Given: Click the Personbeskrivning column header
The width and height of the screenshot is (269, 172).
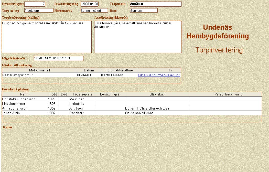Looking at the screenshot, I should tap(228, 94).
